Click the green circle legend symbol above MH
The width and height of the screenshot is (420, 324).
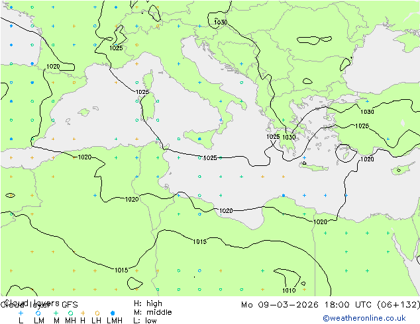[x=70, y=313]
